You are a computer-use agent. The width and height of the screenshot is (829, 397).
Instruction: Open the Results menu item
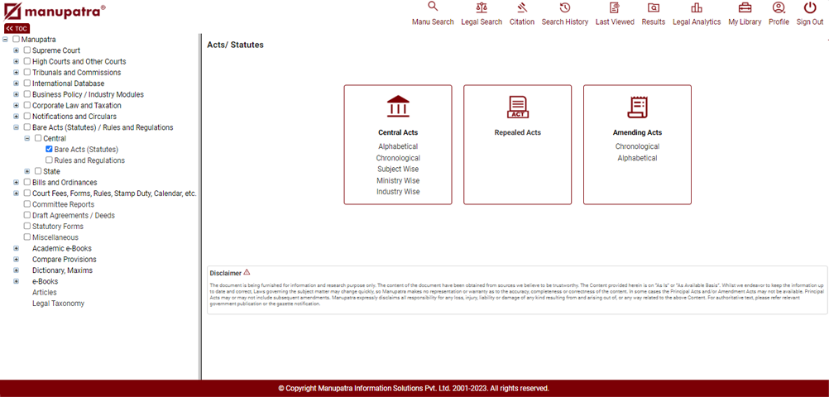pos(653,14)
